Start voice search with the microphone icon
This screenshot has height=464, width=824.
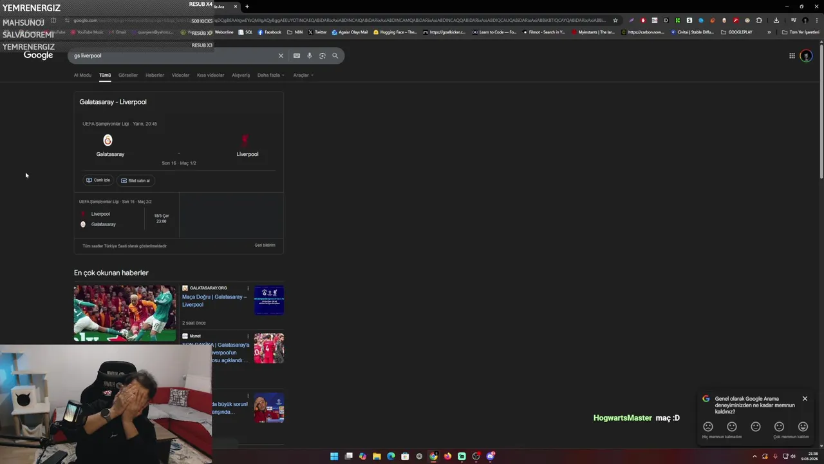[310, 56]
